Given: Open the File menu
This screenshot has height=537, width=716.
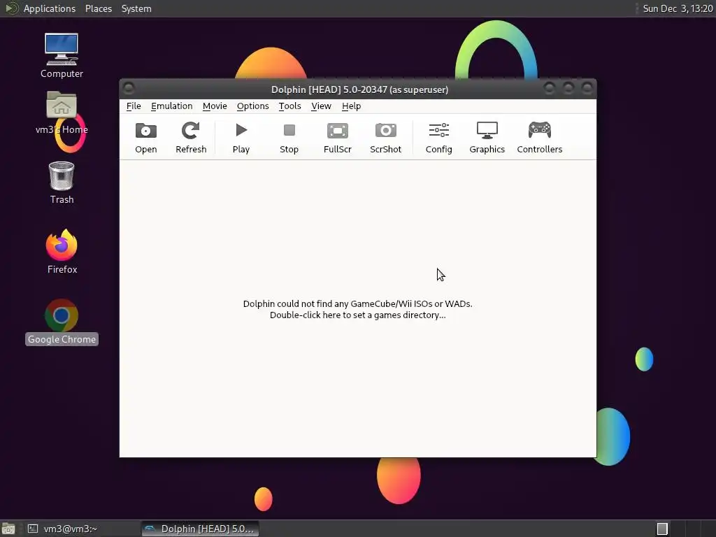Looking at the screenshot, I should point(134,106).
